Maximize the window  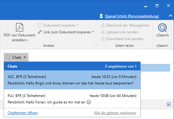[x=157, y=6]
